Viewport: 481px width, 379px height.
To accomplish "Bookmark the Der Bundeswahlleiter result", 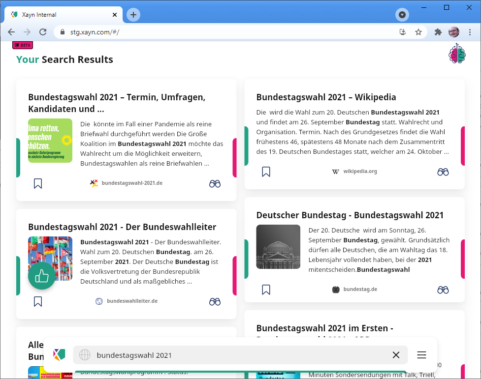I will [38, 301].
